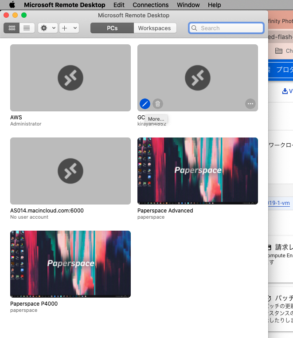Focus the Search field
Image resolution: width=293 pixels, height=338 pixels.
point(226,28)
